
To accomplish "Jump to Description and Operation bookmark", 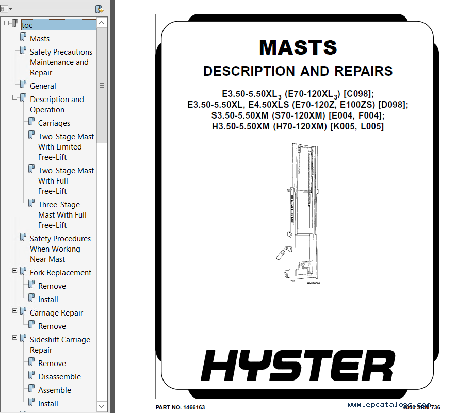I will 57,105.
